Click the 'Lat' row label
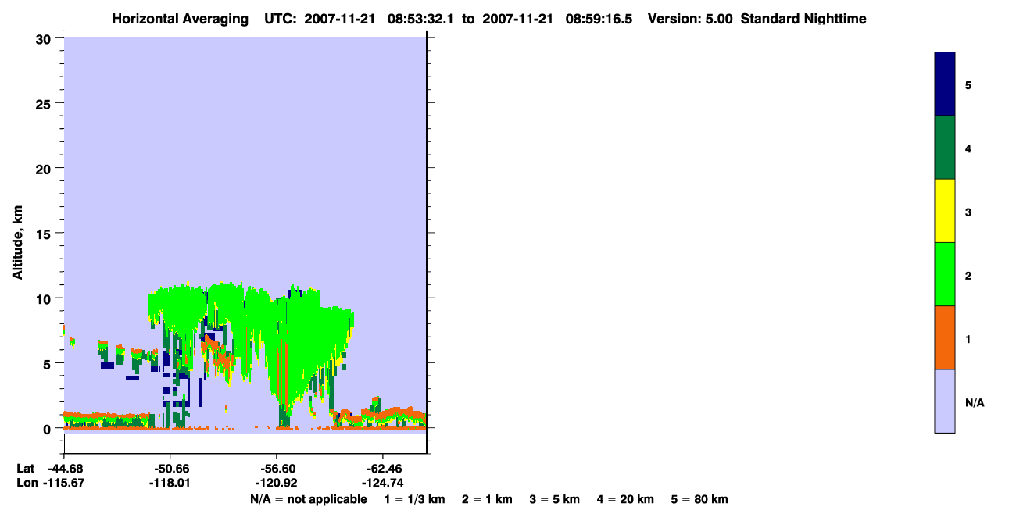1016x521 pixels. 25,469
